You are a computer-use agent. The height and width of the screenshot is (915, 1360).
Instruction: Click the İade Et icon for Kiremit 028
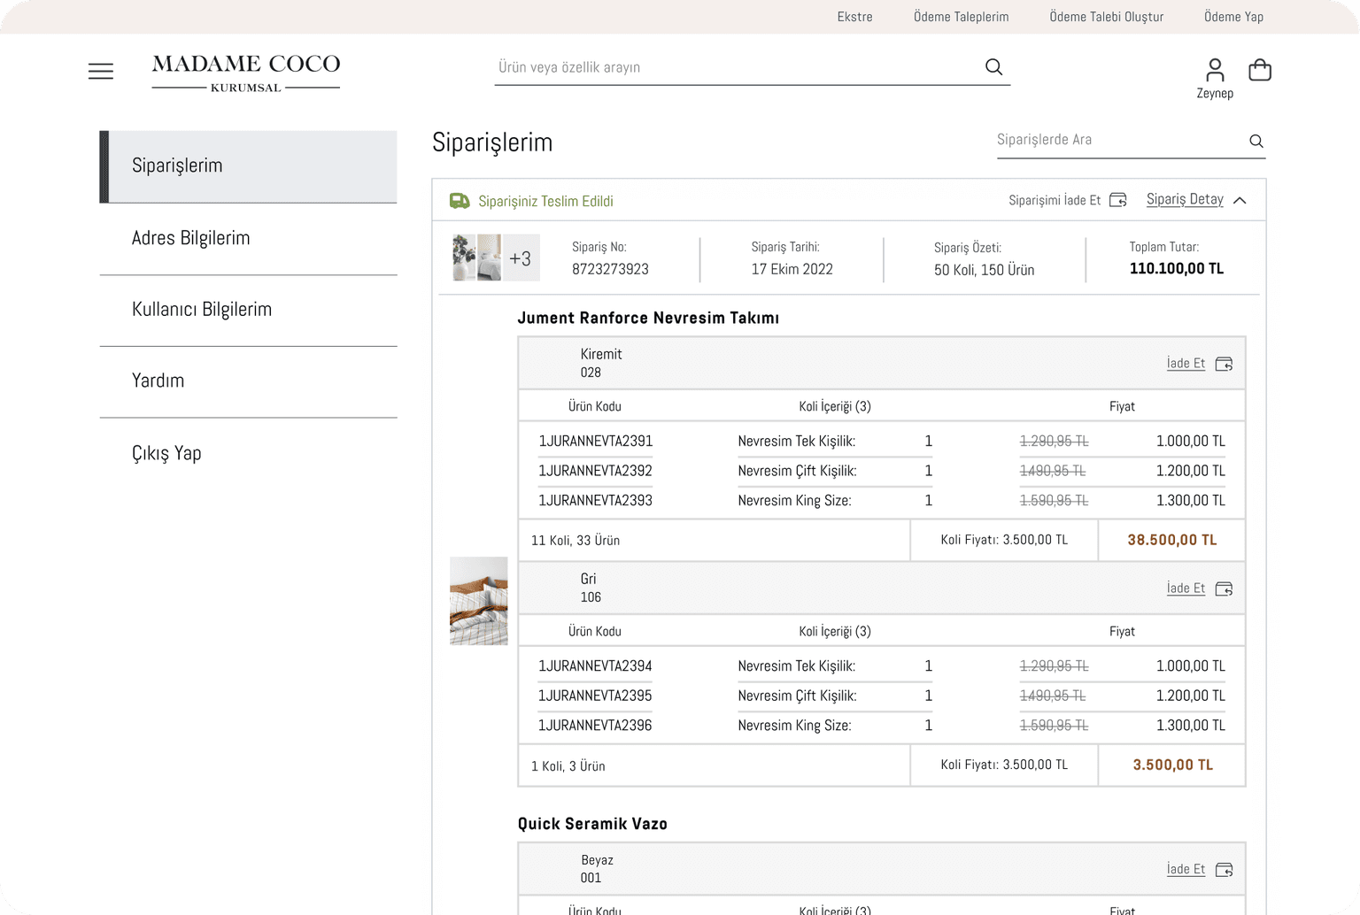[x=1224, y=363]
